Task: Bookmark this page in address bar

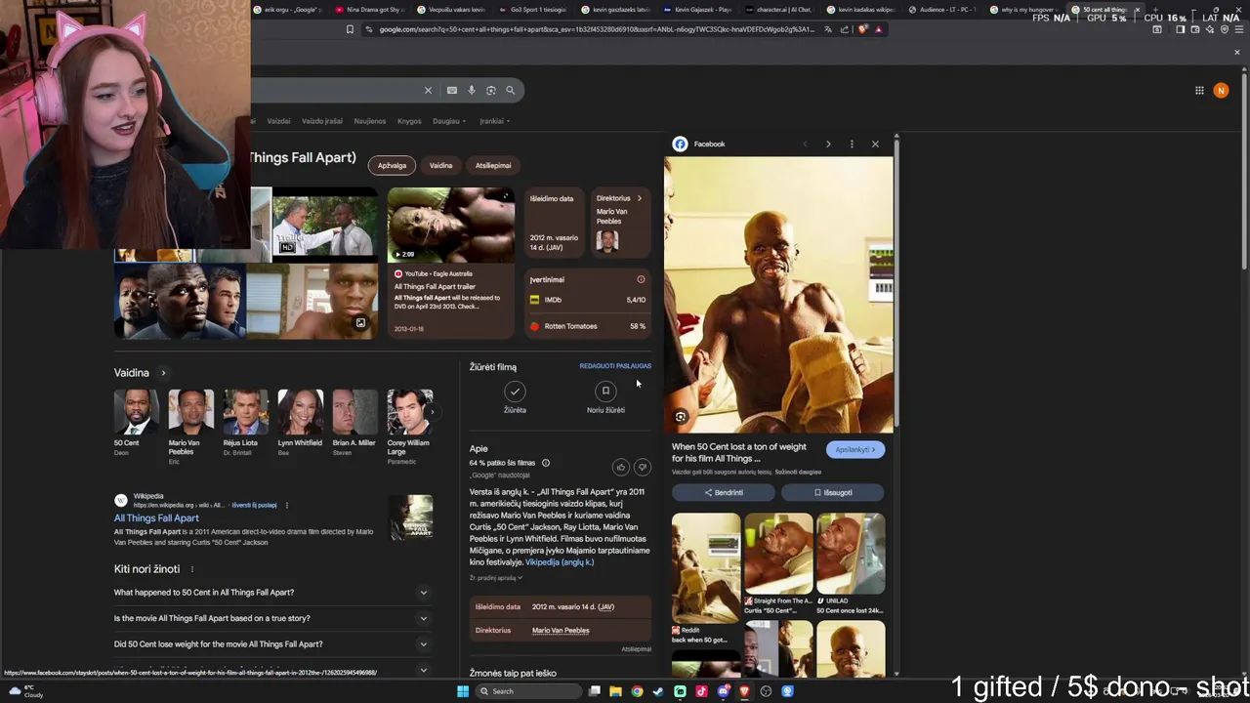Action: click(350, 29)
